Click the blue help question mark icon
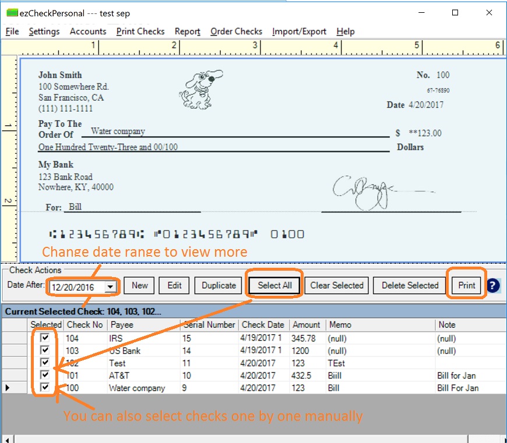 tap(493, 285)
